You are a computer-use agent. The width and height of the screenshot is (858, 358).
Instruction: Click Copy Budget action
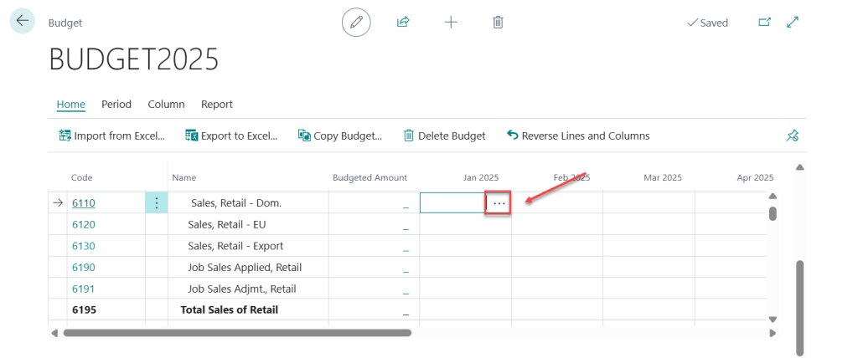click(340, 136)
